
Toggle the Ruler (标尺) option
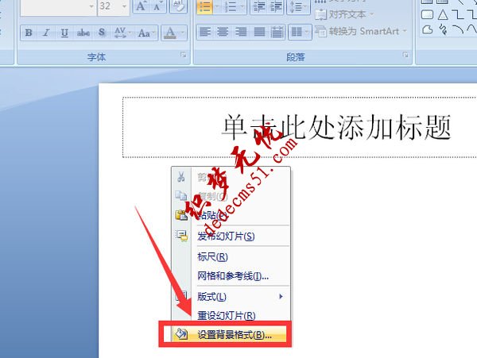tap(212, 256)
